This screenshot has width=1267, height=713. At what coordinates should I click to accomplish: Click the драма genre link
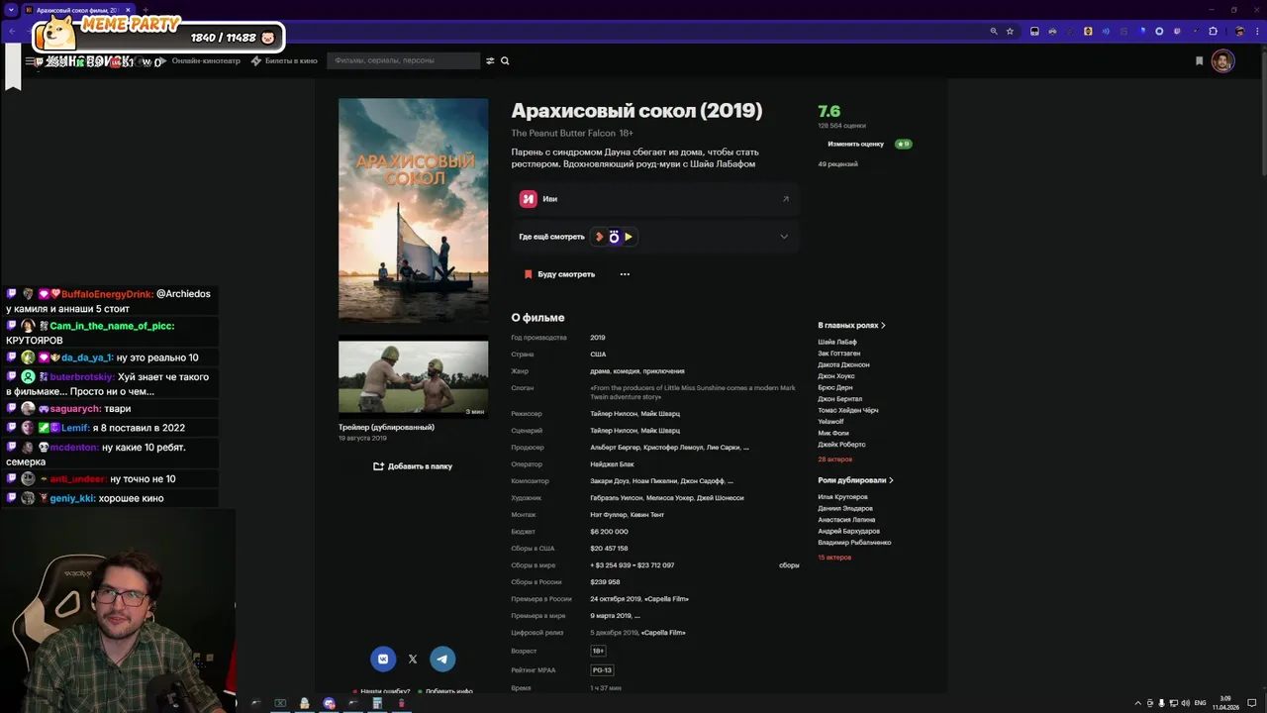(600, 371)
